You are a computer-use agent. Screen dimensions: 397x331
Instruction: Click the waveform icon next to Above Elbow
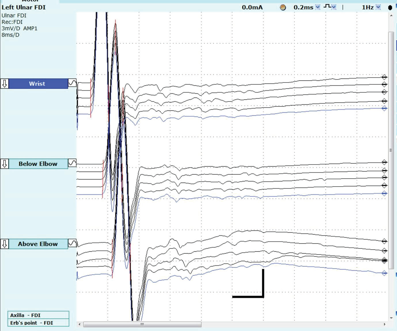[x=72, y=244]
